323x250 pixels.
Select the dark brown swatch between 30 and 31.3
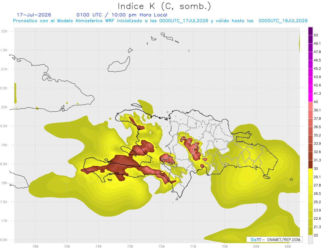pyautogui.click(x=310, y=164)
